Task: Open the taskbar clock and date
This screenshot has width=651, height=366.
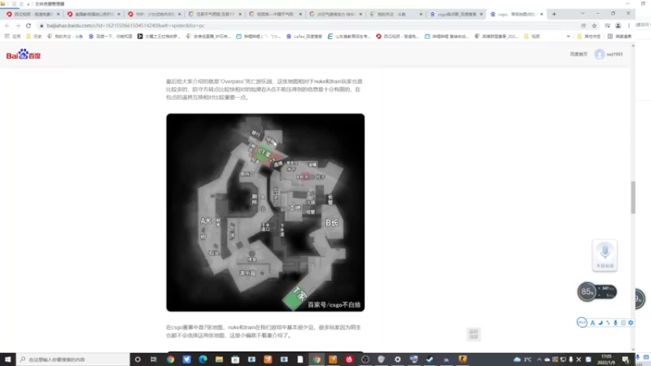Action: coord(605,359)
